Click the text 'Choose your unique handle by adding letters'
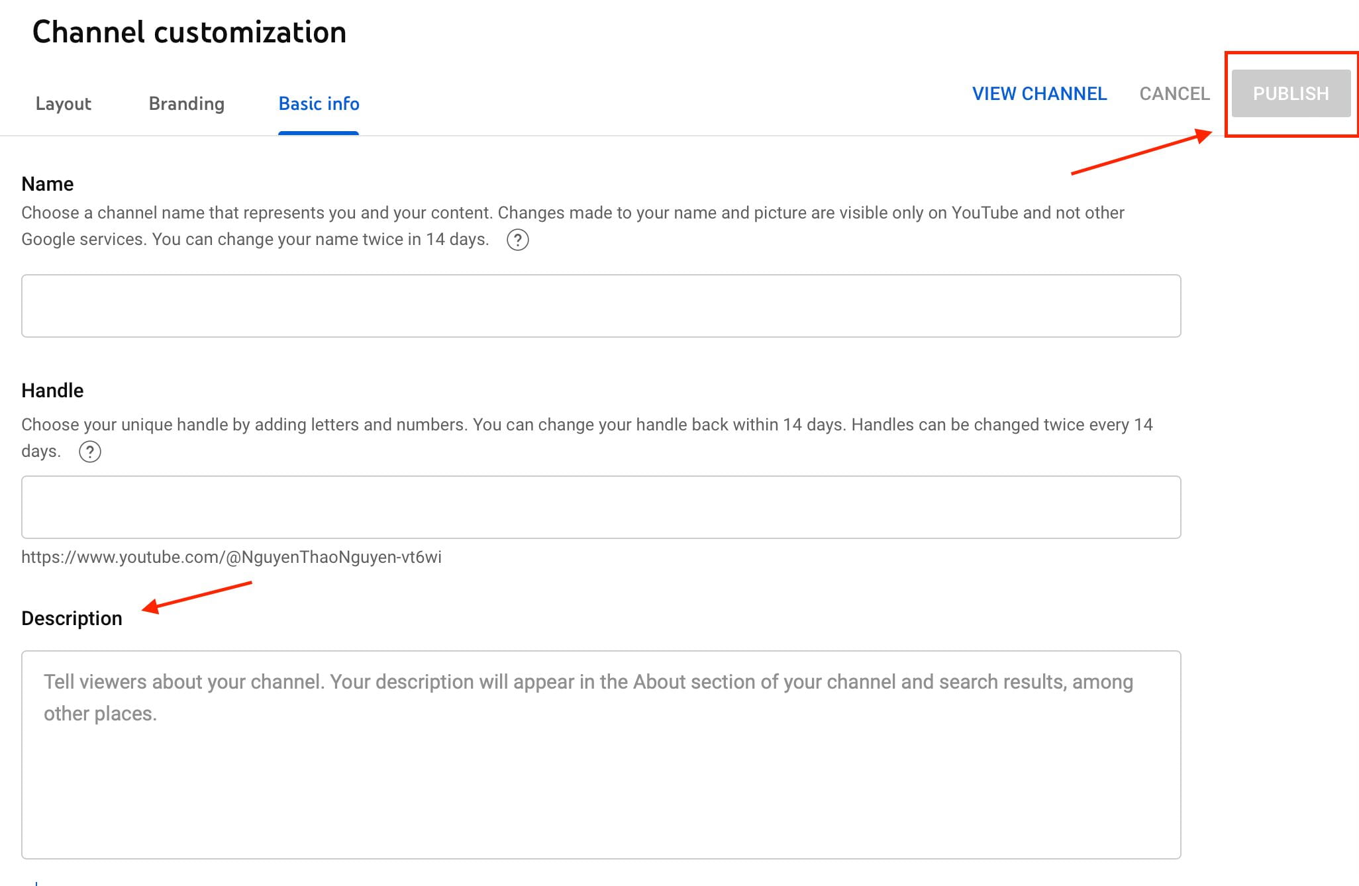The image size is (1359, 886). click(190, 425)
